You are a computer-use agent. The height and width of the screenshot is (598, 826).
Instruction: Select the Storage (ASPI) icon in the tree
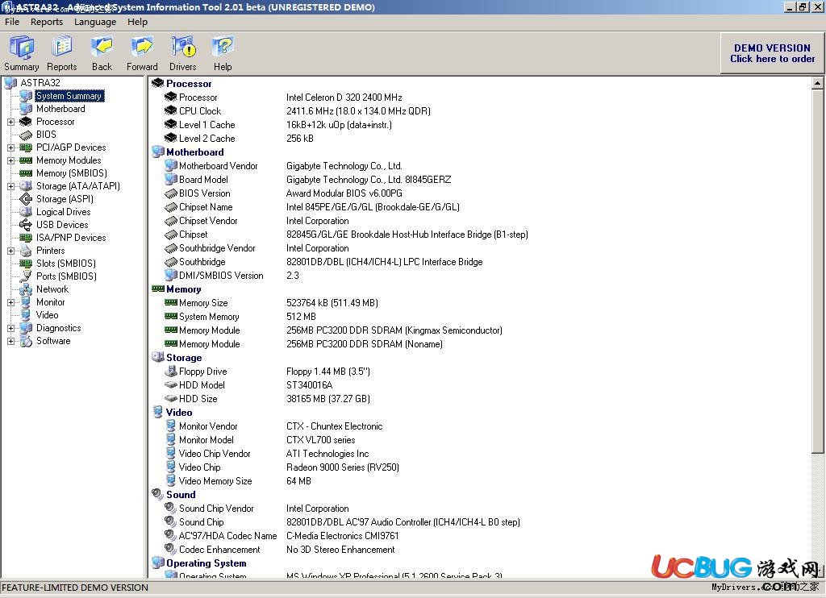point(26,199)
